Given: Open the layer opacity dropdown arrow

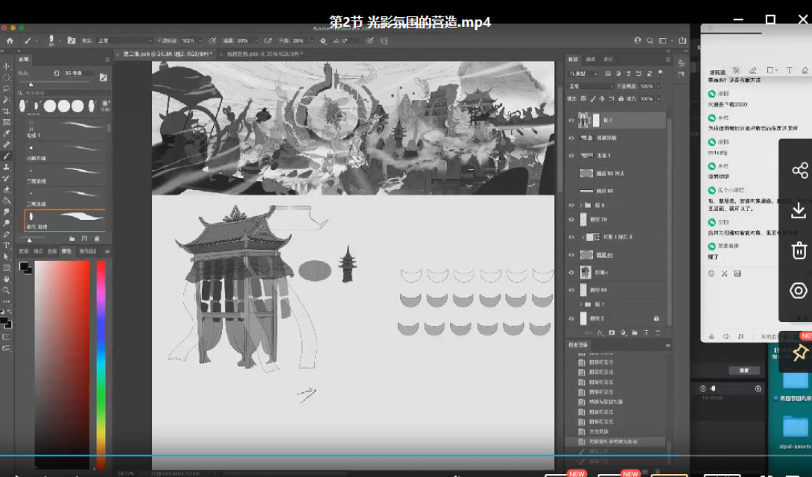Looking at the screenshot, I should tap(659, 86).
